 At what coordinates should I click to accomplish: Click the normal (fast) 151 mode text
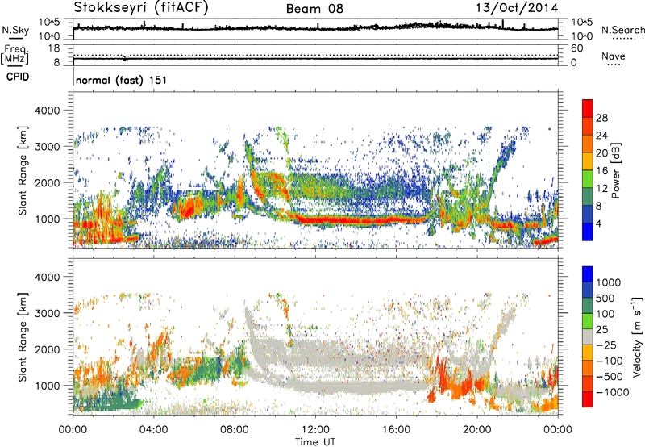(122, 80)
